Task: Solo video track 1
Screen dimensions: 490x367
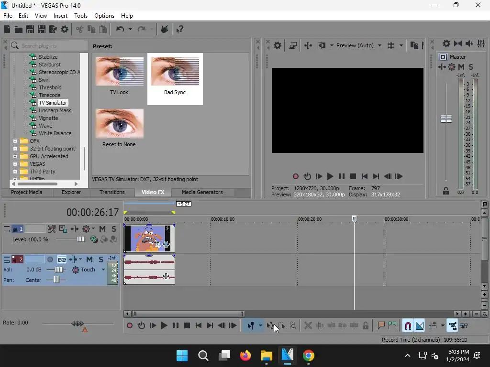Action: (x=114, y=229)
